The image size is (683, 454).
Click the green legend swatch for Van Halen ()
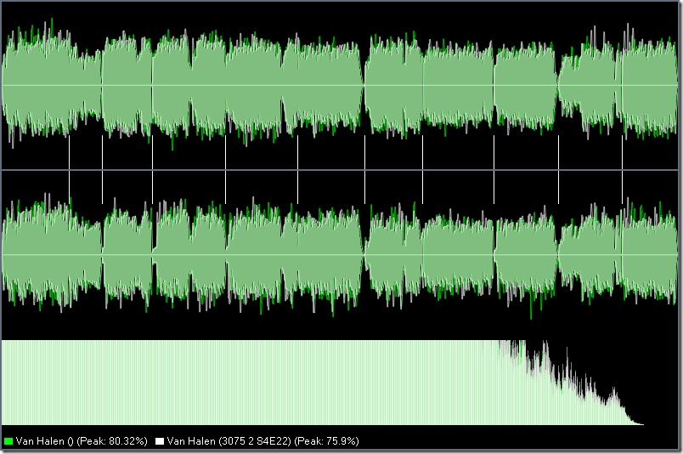(8, 441)
